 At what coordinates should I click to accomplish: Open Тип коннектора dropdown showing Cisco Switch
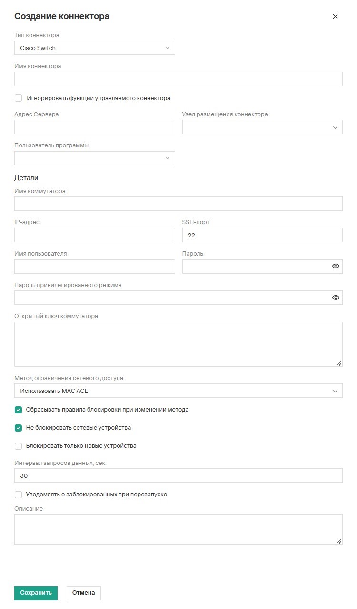[95, 48]
